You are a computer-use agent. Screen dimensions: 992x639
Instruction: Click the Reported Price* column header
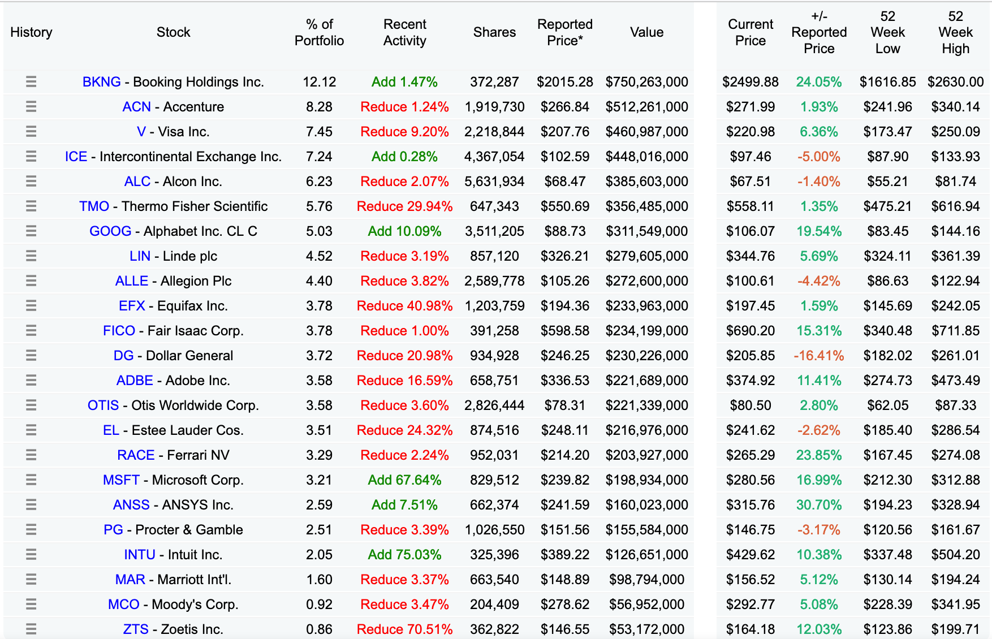pyautogui.click(x=565, y=32)
